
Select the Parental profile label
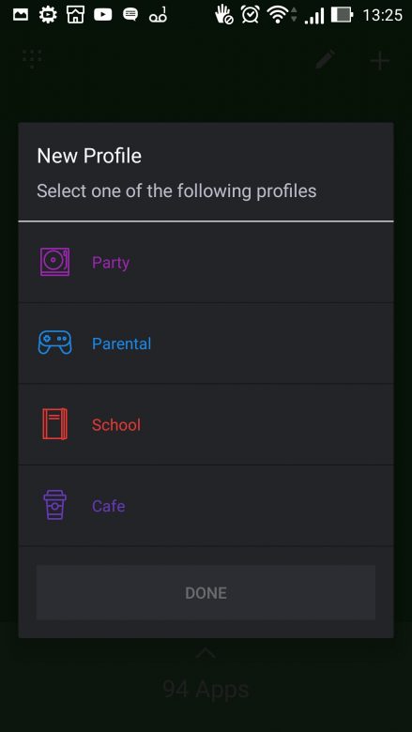pyautogui.click(x=122, y=343)
